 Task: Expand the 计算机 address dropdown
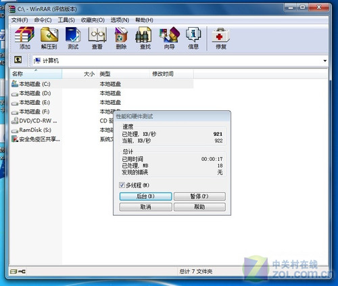coord(324,61)
